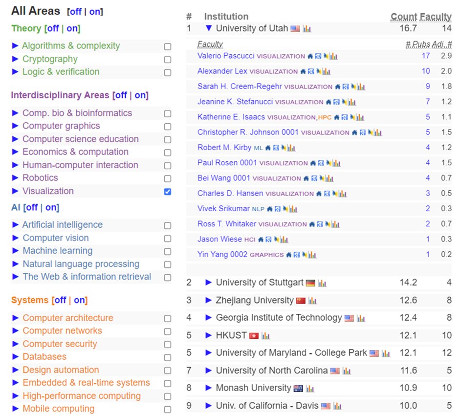Tick the Computer graphics checkbox
Image resolution: width=460 pixels, height=415 pixels.
(x=168, y=127)
